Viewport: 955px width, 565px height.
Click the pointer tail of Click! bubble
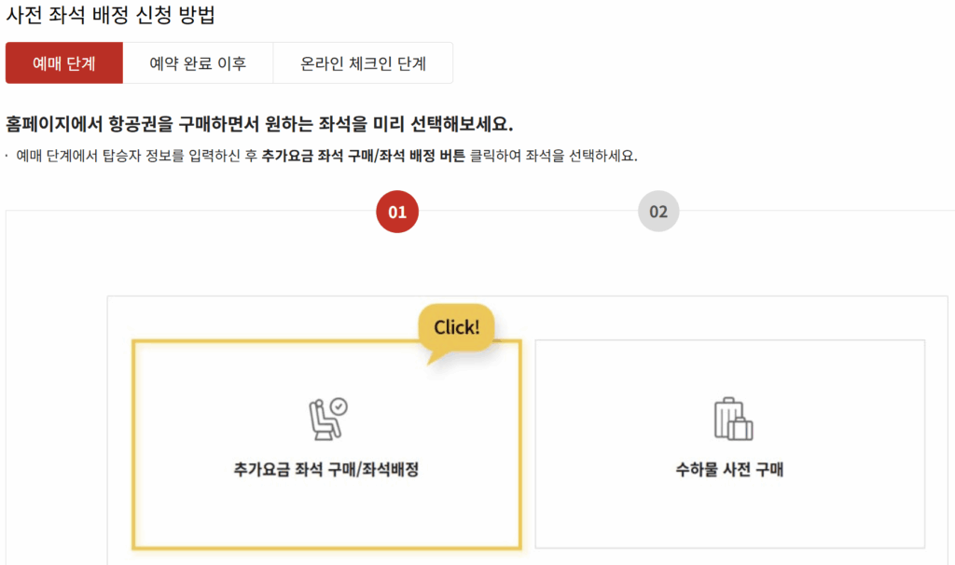[x=436, y=357]
